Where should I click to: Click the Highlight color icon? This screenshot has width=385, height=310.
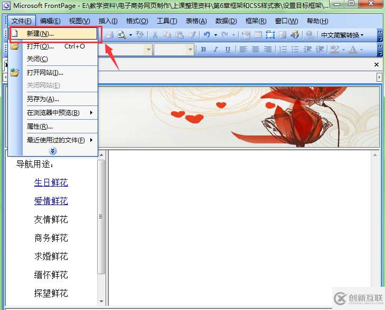click(x=334, y=50)
